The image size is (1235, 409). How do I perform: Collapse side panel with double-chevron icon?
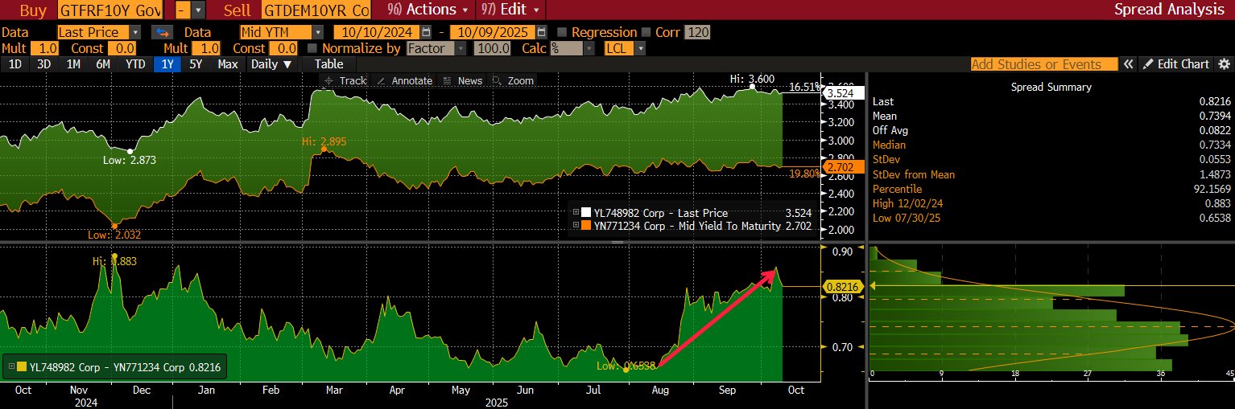[x=1129, y=64]
